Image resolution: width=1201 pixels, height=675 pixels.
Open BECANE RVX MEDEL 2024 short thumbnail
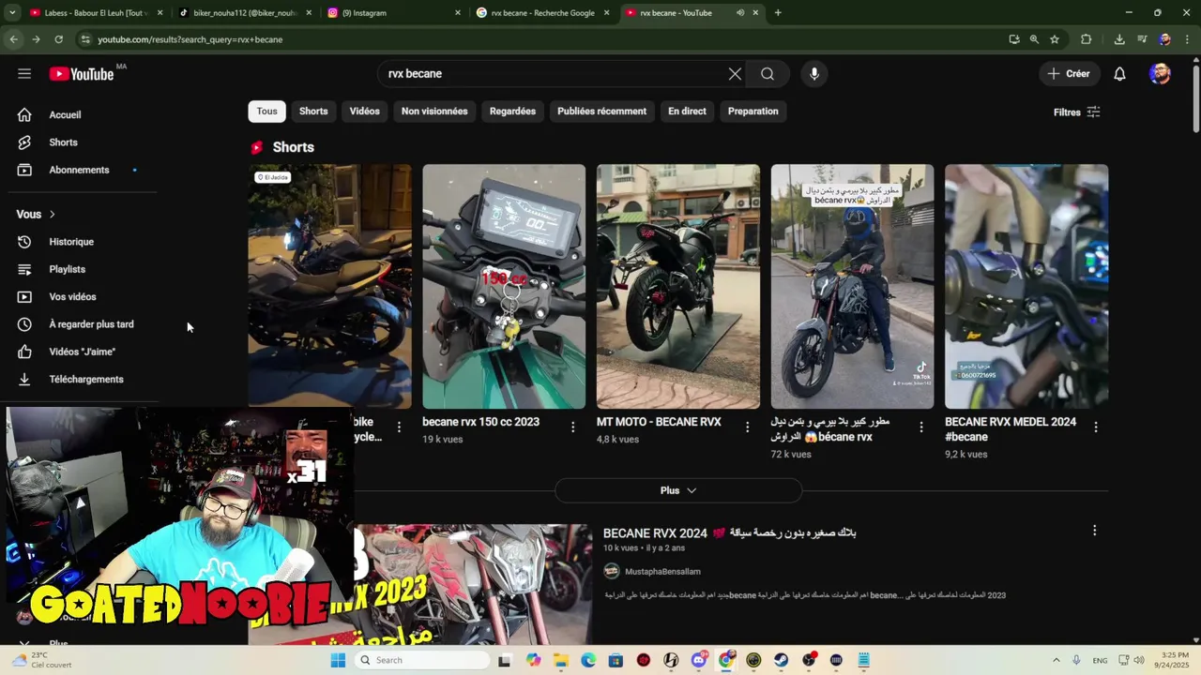[x=1026, y=286]
